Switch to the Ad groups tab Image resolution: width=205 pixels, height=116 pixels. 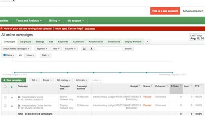(26, 42)
